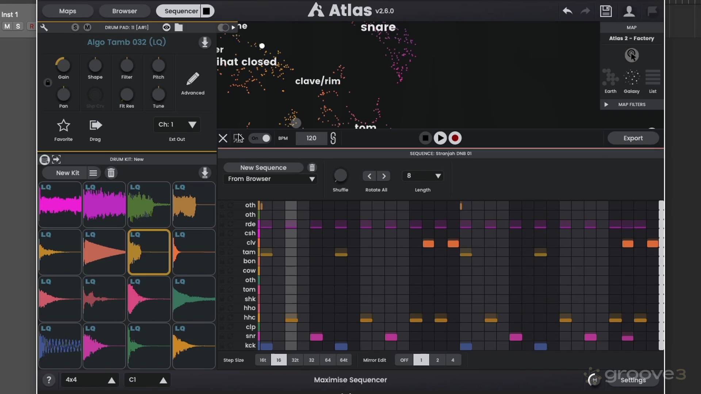This screenshot has height=394, width=701.
Task: Toggle the sequencer On switch
Action: point(260,138)
